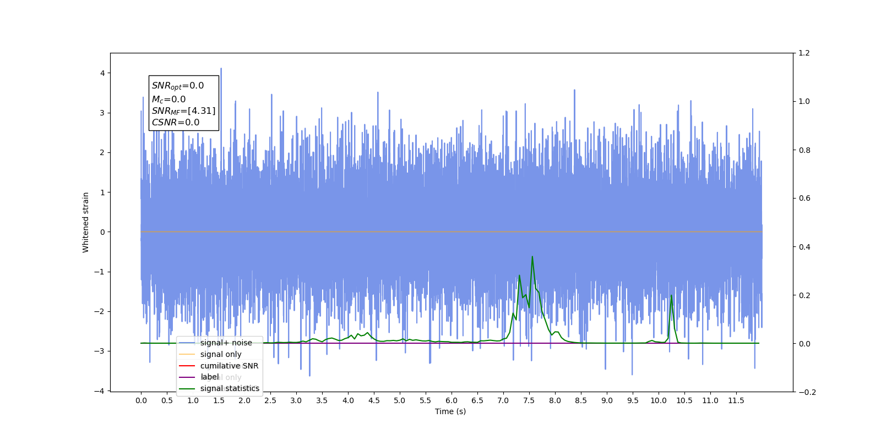
Task: Click the red cumulative SNR legend swatch
Action: tap(187, 366)
